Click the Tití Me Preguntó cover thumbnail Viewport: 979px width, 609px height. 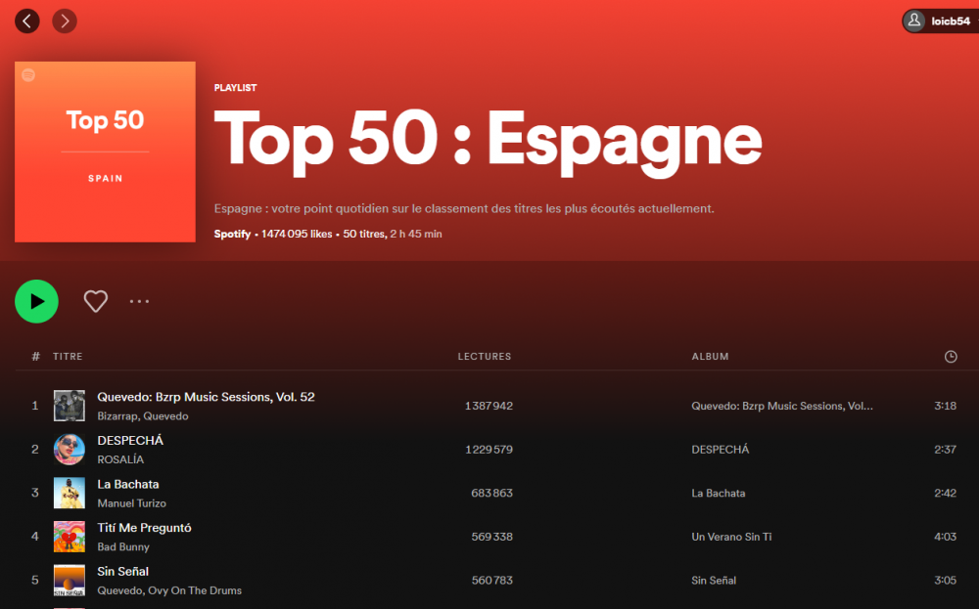(70, 537)
